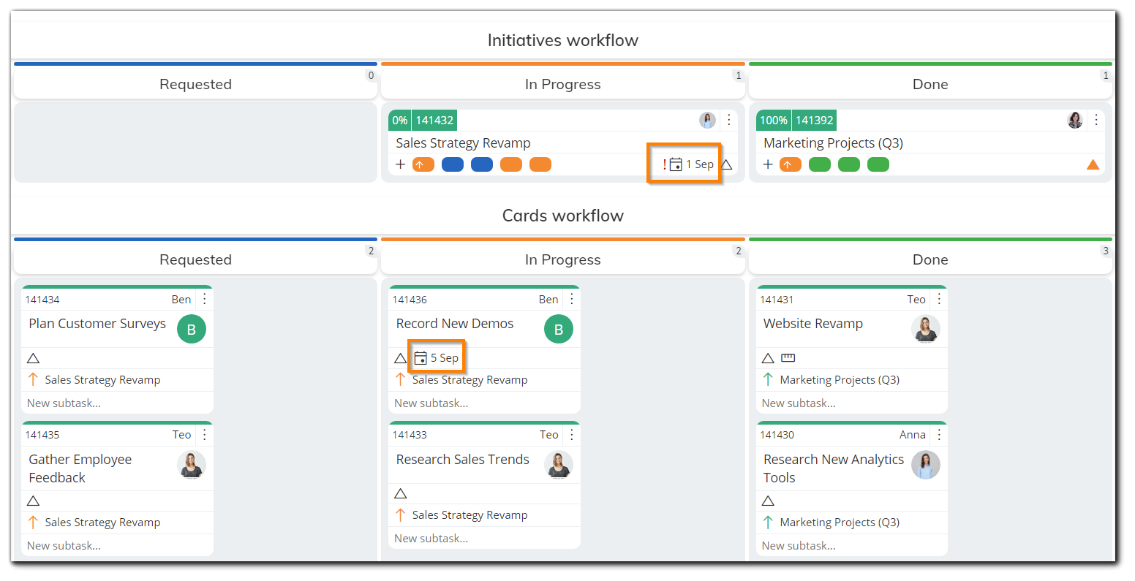This screenshot has width=1135, height=581.
Task: Open three-dot menu on Sales Strategy Revamp initiative
Action: point(728,120)
